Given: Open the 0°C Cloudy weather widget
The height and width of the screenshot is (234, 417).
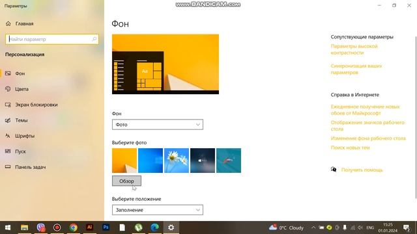Looking at the screenshot, I should 286,227.
